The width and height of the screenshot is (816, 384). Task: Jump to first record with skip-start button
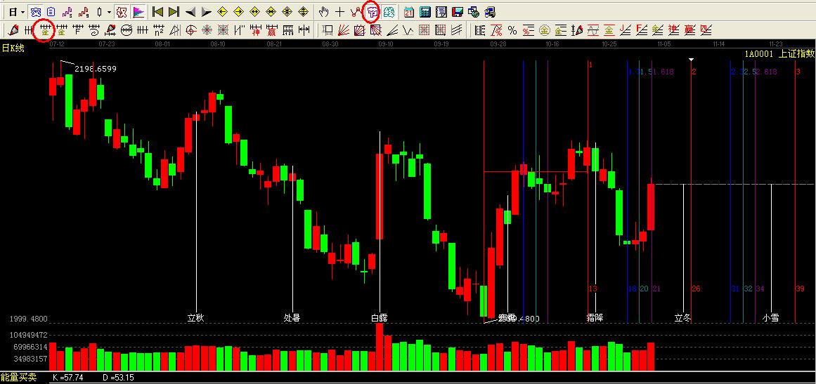click(x=158, y=12)
